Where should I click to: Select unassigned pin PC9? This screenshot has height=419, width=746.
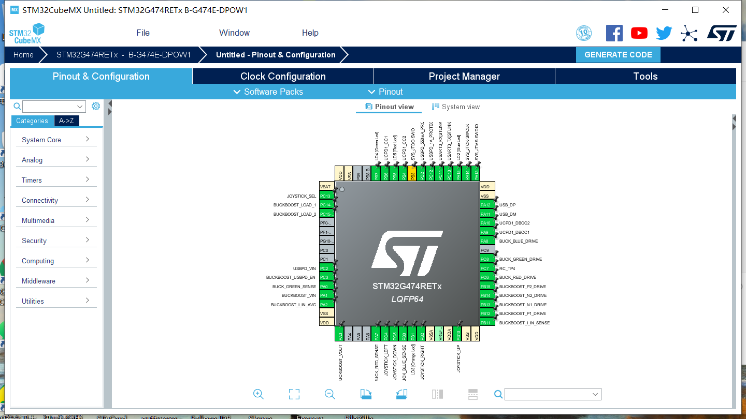(x=487, y=250)
